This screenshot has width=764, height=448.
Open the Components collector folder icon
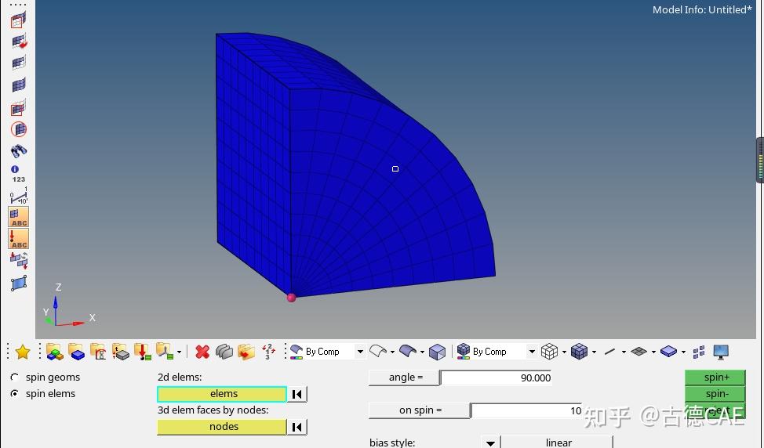coord(55,352)
